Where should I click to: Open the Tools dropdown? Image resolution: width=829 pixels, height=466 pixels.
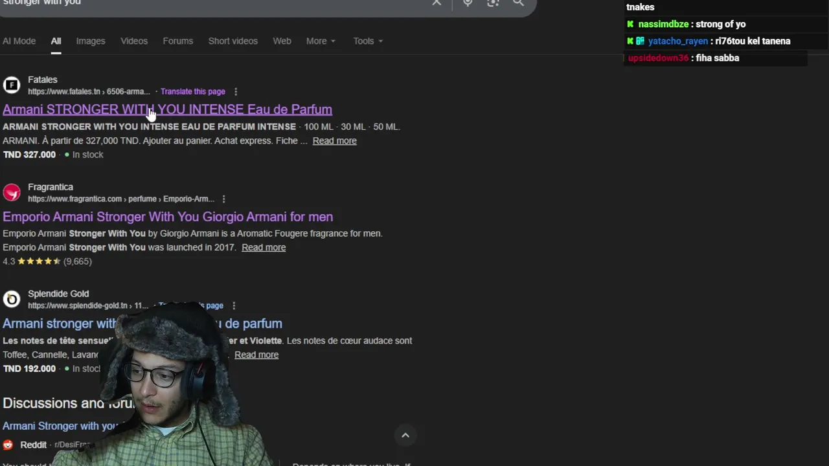click(x=368, y=41)
